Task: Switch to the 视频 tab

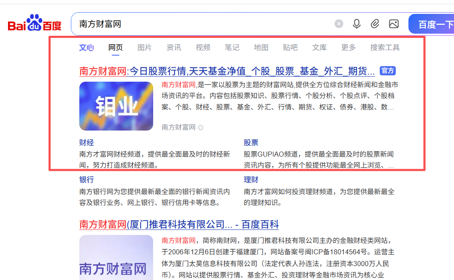Action: coord(203,48)
